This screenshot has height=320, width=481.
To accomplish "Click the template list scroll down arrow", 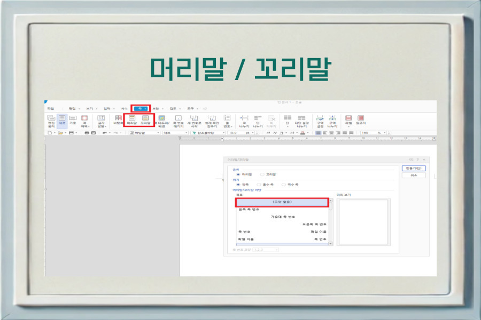I will pos(330,243).
